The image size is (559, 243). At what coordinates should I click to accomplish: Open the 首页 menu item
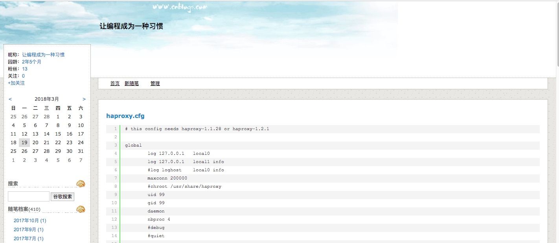(x=114, y=83)
